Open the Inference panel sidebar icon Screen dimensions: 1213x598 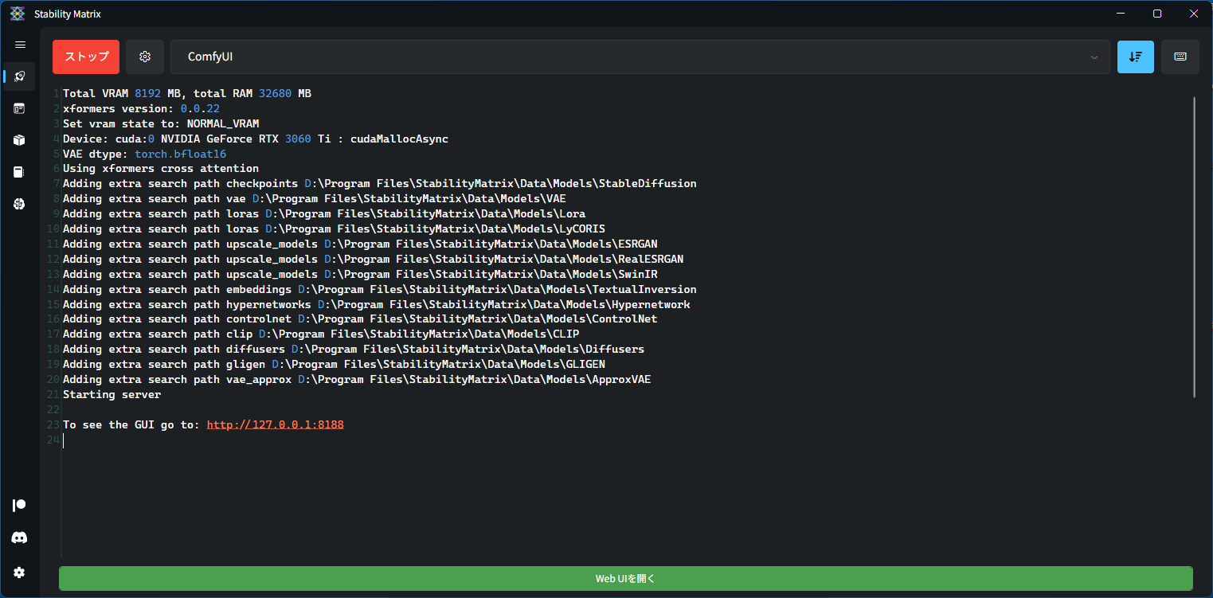(x=20, y=108)
